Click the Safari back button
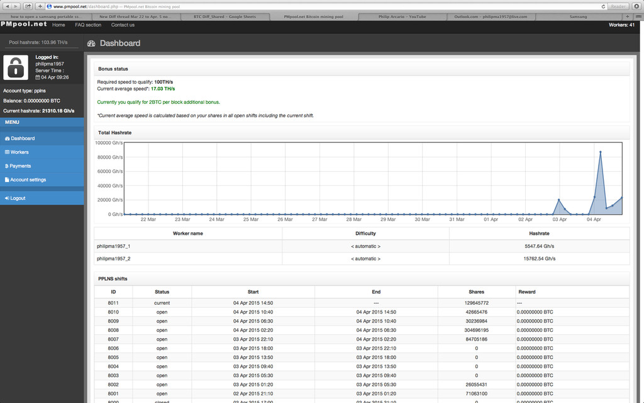644x403 pixels. (7, 6)
